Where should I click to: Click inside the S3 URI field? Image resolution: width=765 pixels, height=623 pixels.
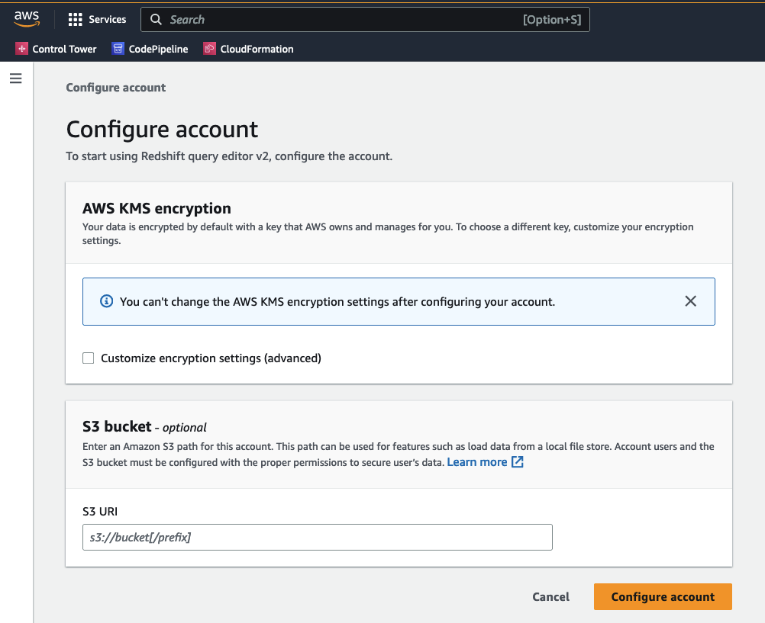[317, 537]
